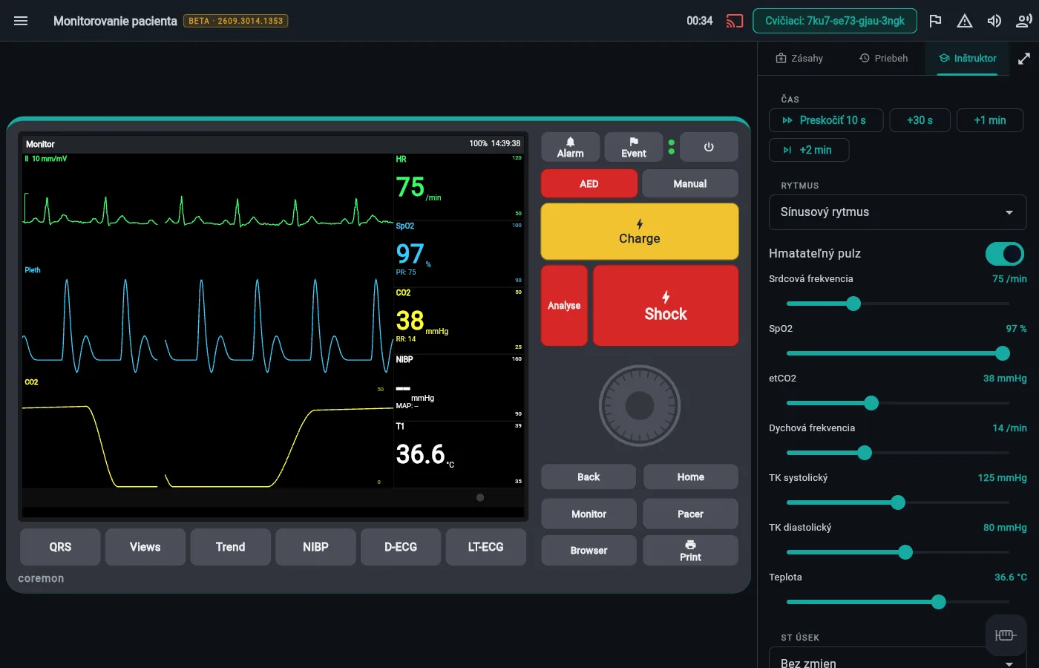Expand the side panel to fullscreen
Screen dimensions: 1039x668
tap(1024, 59)
